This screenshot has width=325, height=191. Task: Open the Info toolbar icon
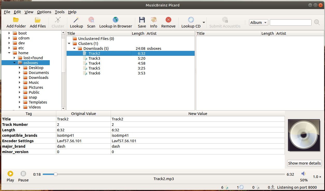(x=153, y=20)
